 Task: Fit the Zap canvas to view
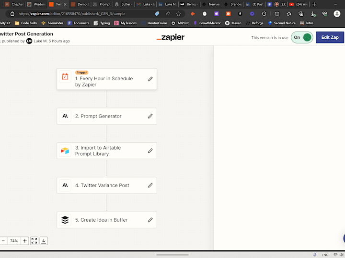pyautogui.click(x=34, y=241)
